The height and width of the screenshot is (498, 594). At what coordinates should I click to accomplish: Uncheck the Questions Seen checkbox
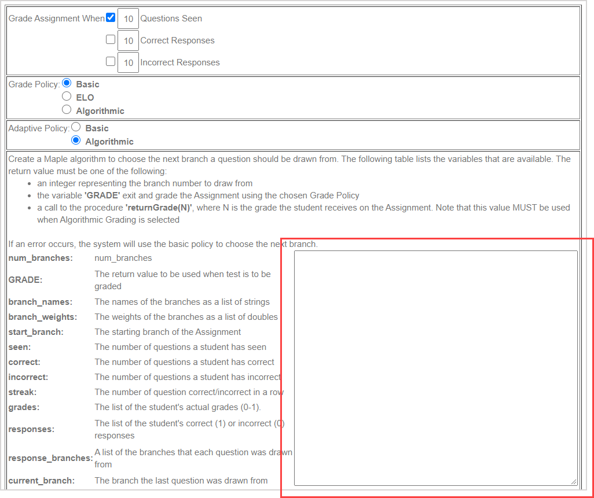(x=111, y=18)
